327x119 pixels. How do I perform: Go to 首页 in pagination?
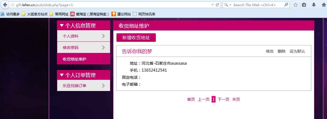pos(191,99)
